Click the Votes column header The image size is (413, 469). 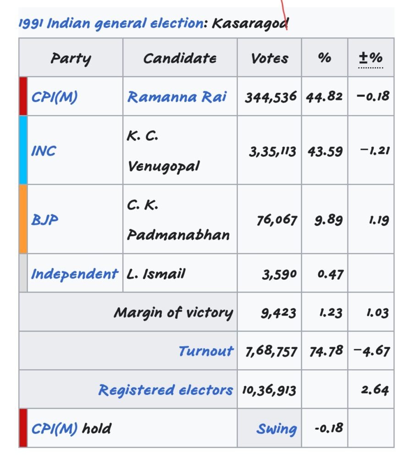click(270, 58)
